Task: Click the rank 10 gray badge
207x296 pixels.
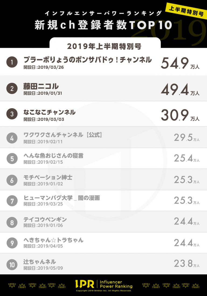Action: [12, 265]
